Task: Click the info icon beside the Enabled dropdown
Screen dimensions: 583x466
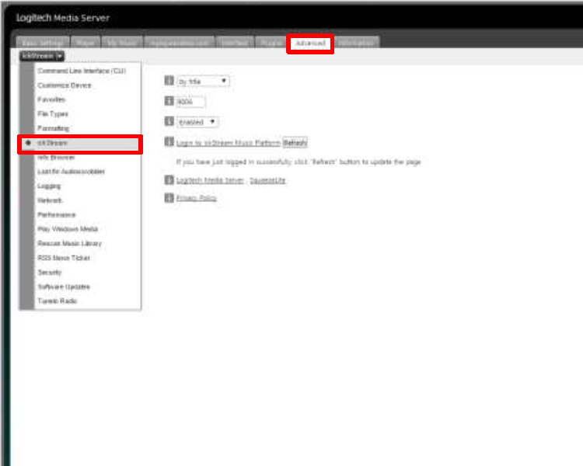Action: (169, 122)
